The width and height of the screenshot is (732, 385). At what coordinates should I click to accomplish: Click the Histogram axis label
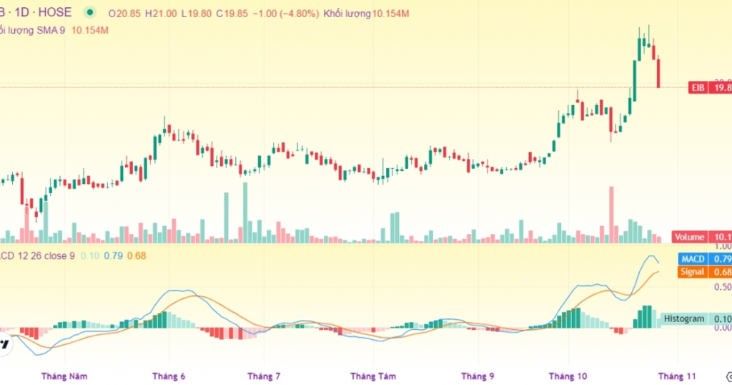click(x=683, y=319)
